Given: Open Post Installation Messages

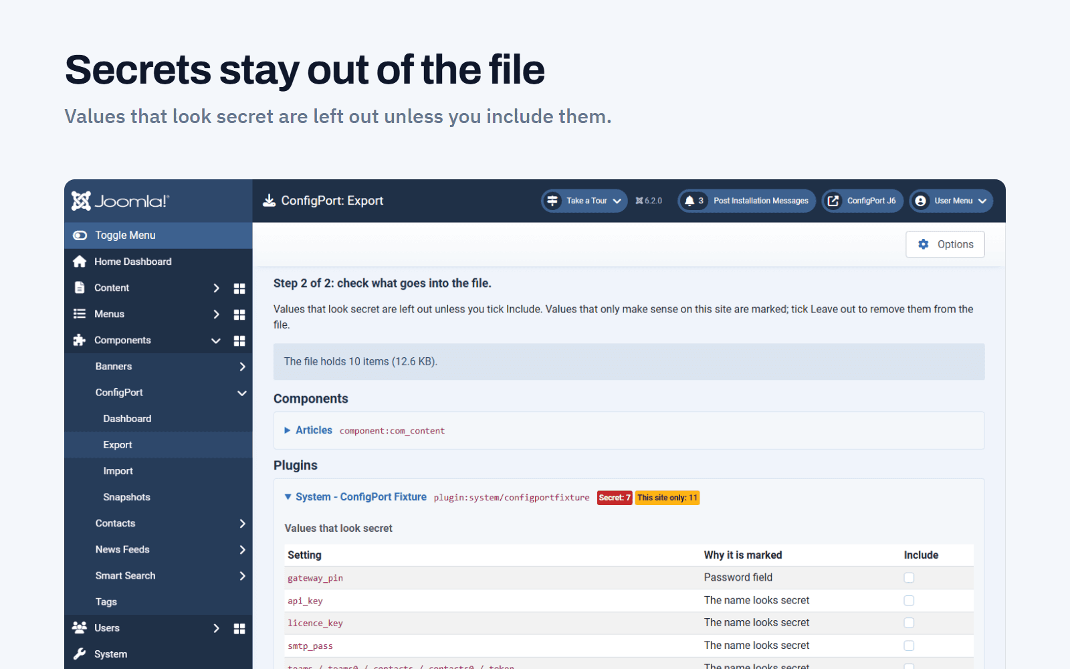Looking at the screenshot, I should (746, 201).
